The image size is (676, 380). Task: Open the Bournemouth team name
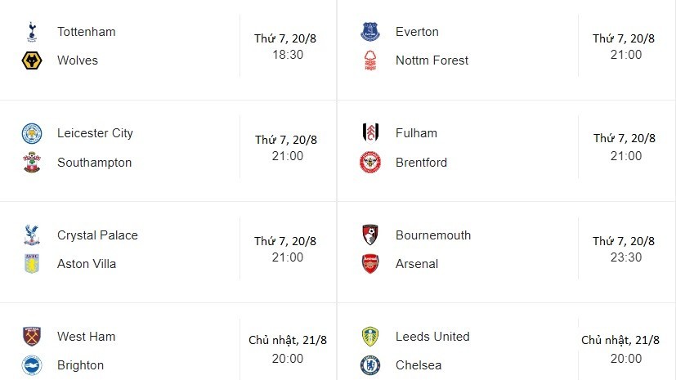433,235
